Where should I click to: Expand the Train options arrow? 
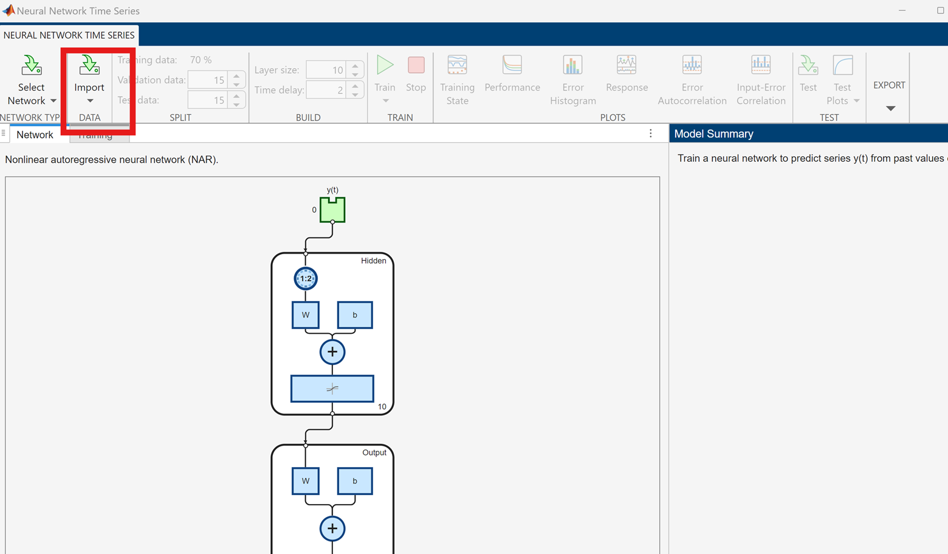[385, 101]
